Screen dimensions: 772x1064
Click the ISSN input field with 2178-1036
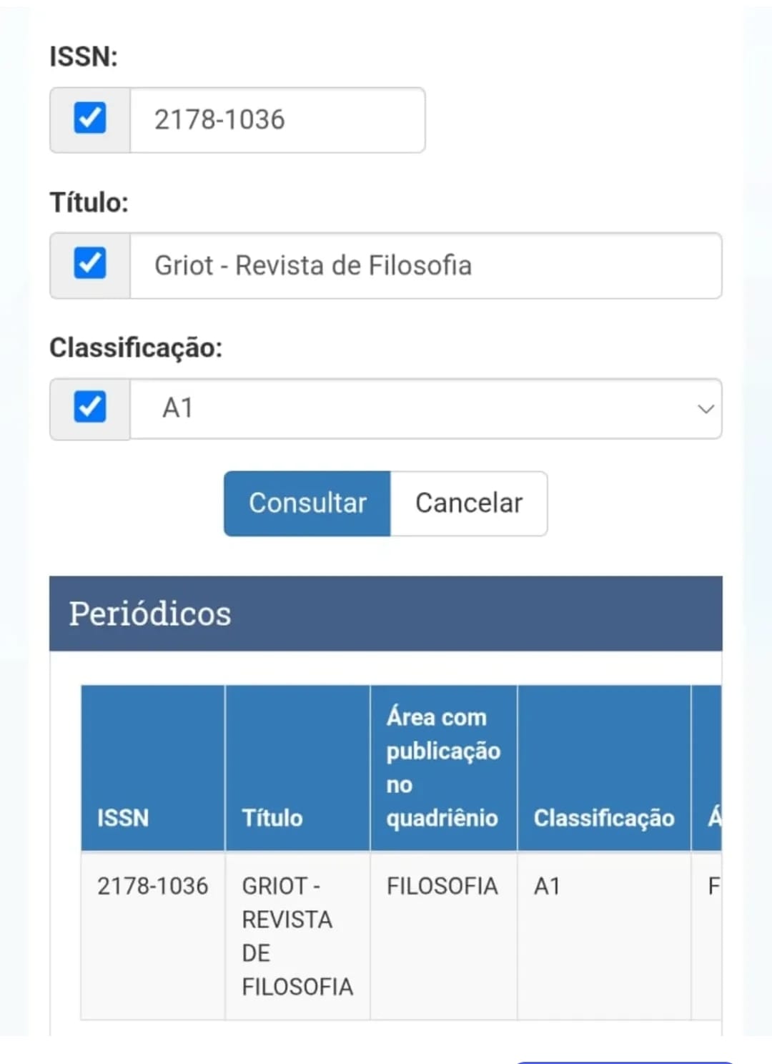click(277, 120)
